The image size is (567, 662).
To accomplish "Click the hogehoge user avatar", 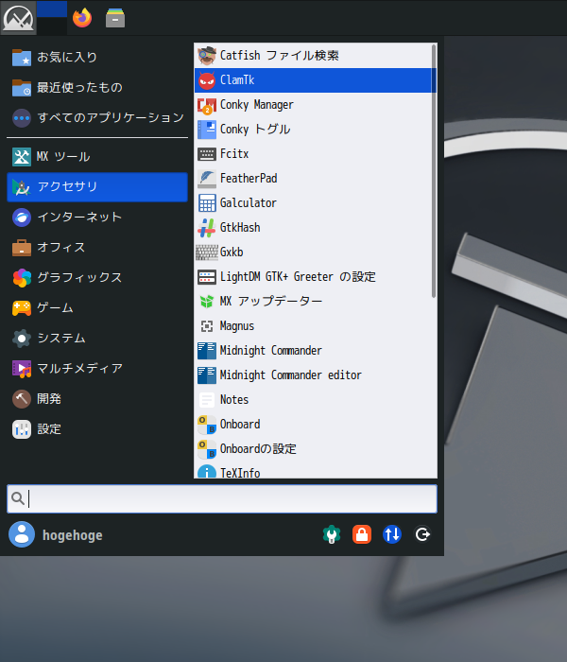I will 22,534.
